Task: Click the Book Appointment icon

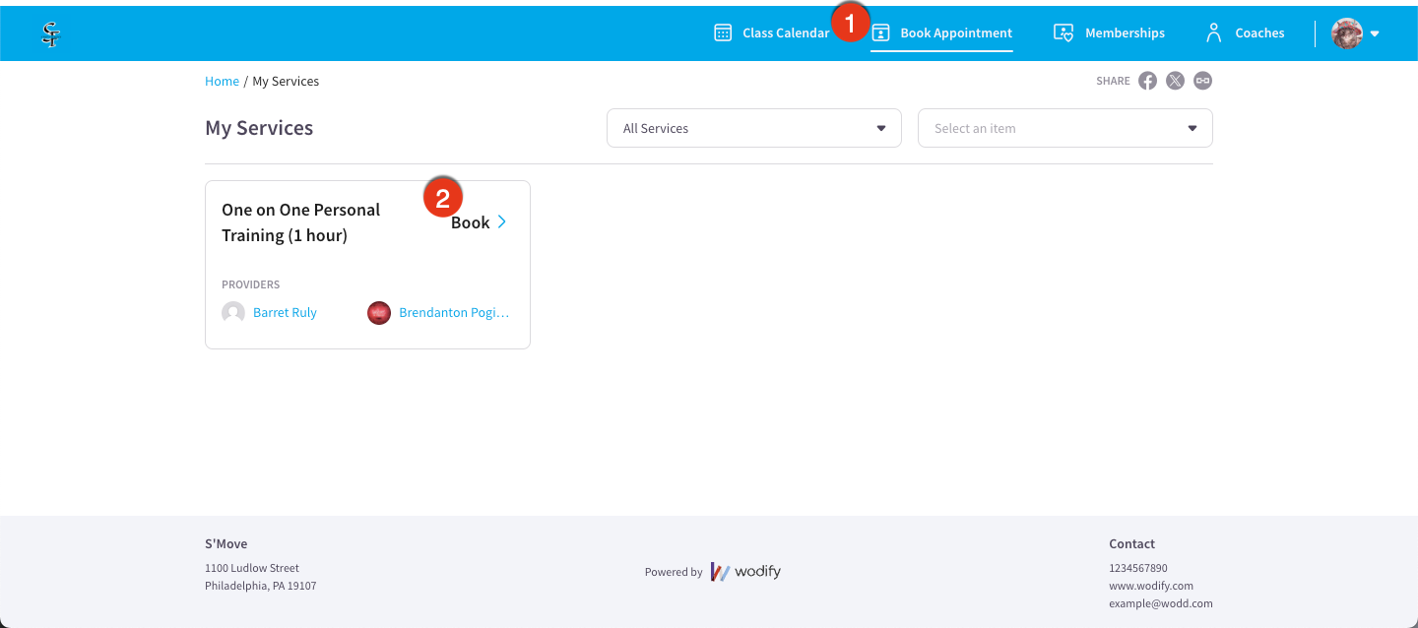Action: coord(881,33)
